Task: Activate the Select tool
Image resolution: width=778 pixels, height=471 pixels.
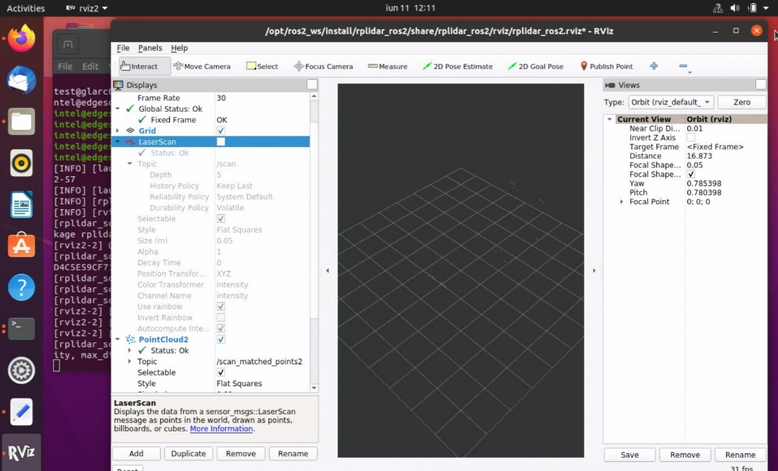Action: coord(262,66)
